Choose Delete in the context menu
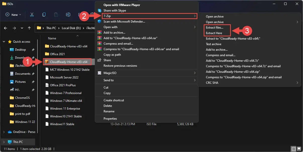This screenshot has height=152, width=303. tap(147, 106)
